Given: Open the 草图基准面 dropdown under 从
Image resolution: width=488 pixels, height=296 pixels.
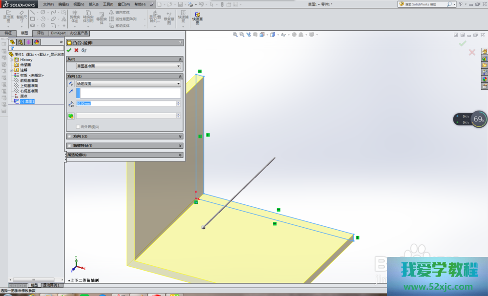Looking at the screenshot, I should (128, 66).
